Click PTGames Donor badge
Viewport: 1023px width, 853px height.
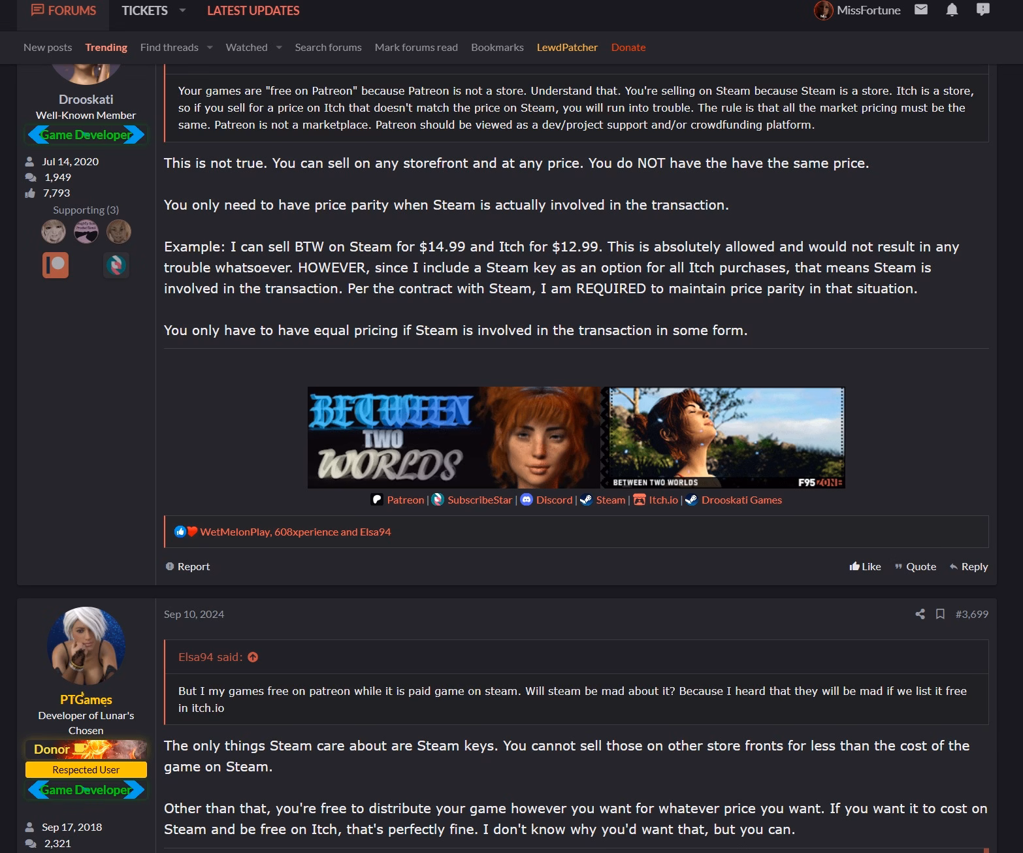coord(86,749)
